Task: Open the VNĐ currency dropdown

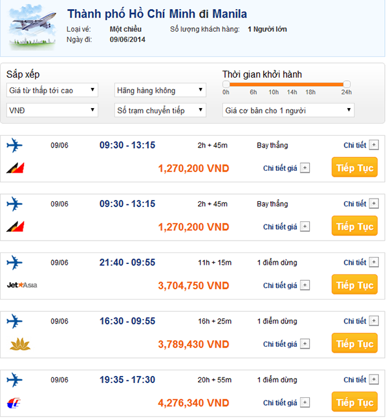Action: [52, 110]
